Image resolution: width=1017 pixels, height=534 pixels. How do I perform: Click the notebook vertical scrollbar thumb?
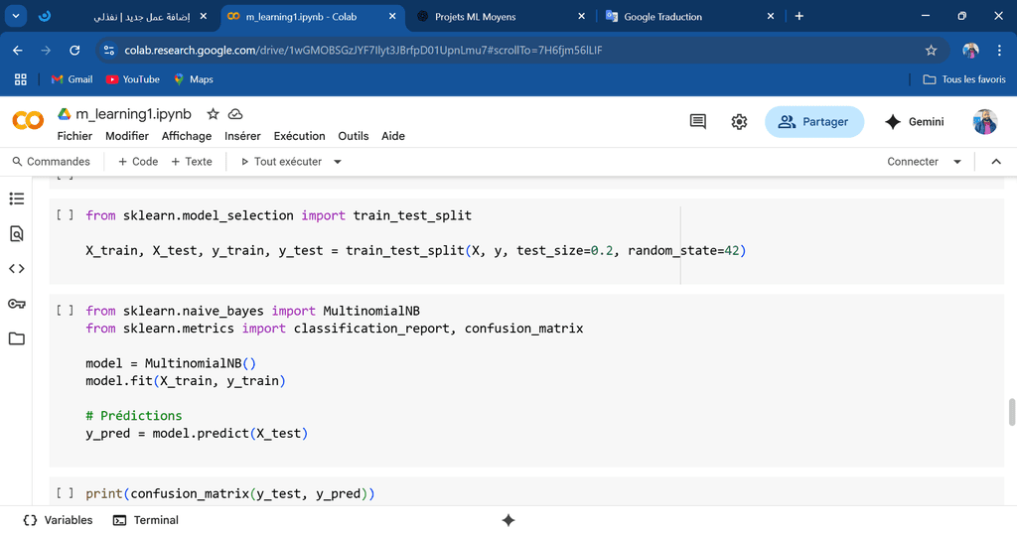(x=1011, y=412)
